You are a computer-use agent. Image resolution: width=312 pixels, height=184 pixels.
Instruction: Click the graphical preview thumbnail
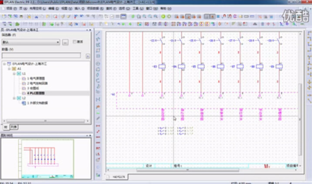click(46, 158)
